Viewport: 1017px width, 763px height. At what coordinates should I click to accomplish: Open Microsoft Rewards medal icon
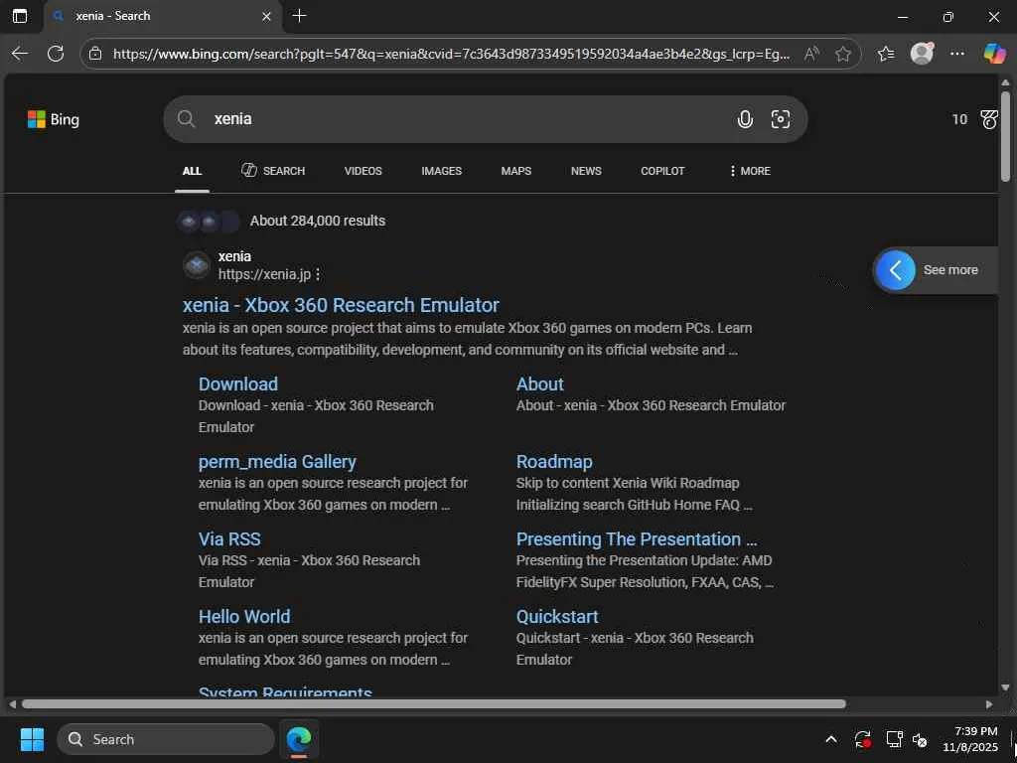tap(989, 119)
